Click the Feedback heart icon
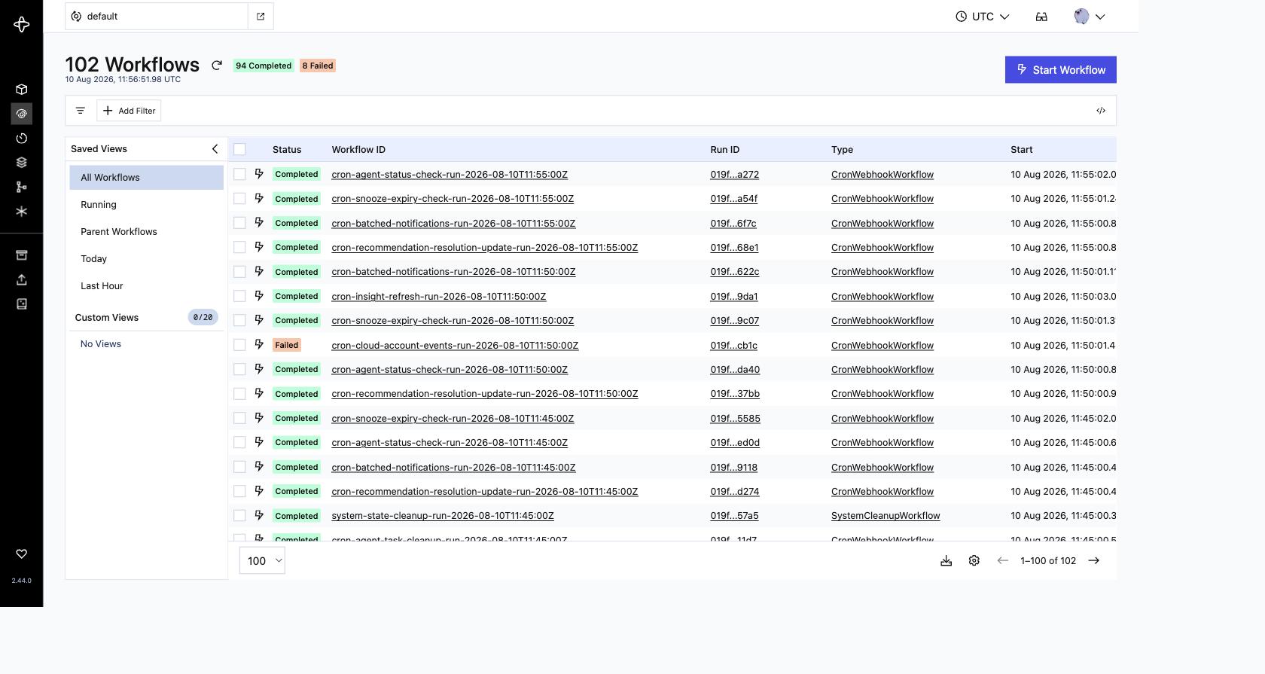The width and height of the screenshot is (1265, 674). tap(22, 554)
